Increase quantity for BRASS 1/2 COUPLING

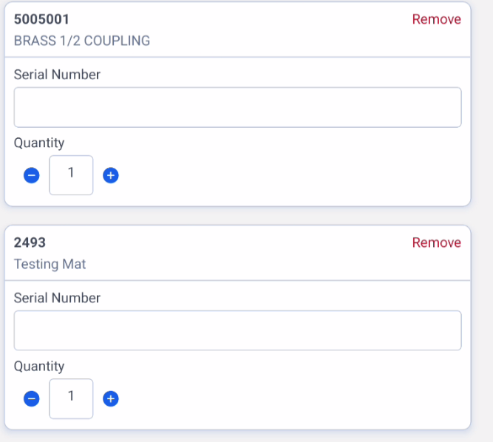[x=111, y=175]
